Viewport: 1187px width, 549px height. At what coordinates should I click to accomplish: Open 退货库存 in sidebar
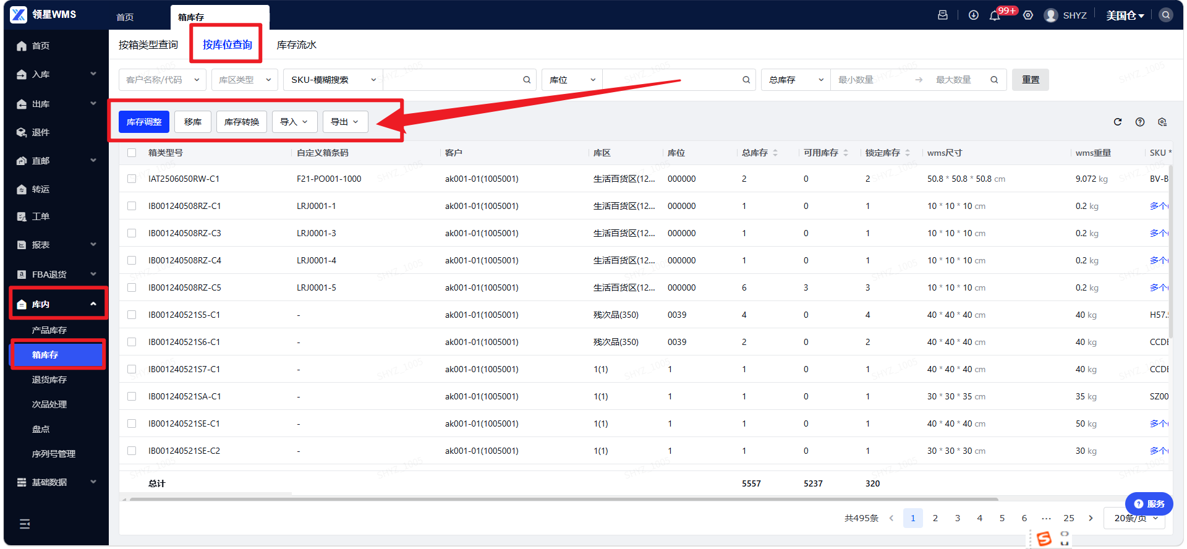point(49,380)
